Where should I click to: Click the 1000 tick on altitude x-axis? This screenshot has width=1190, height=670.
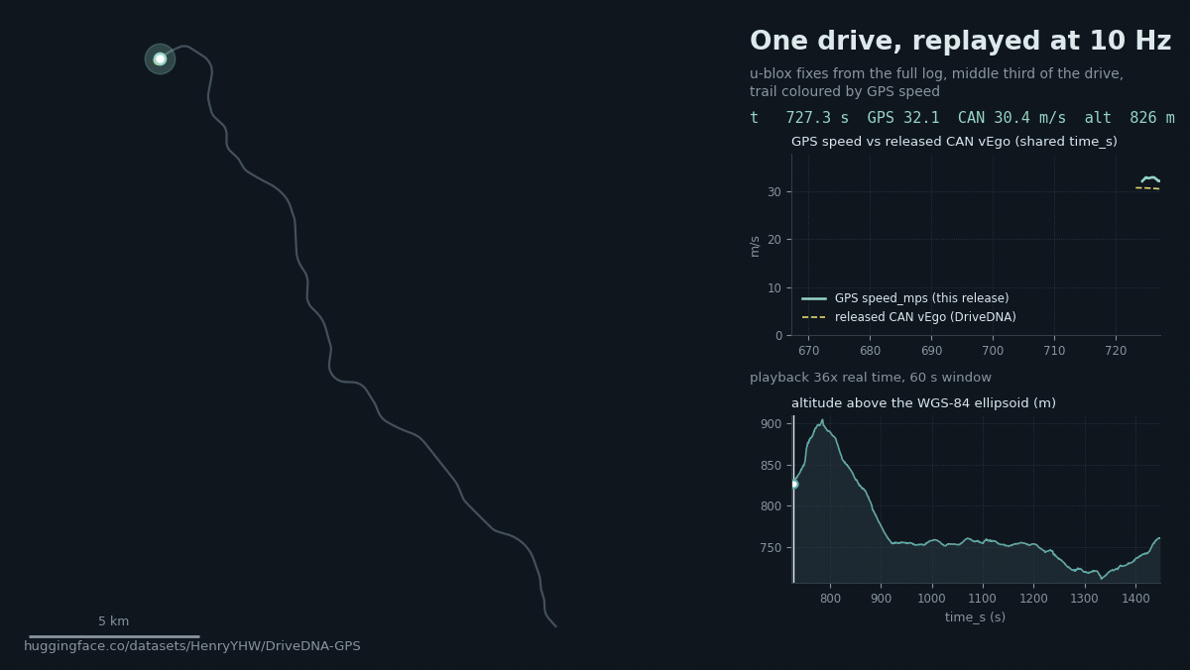931,599
